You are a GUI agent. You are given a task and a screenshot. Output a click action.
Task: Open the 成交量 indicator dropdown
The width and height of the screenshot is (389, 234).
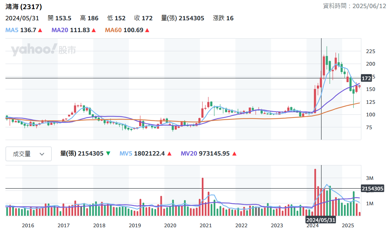[x=28, y=154]
